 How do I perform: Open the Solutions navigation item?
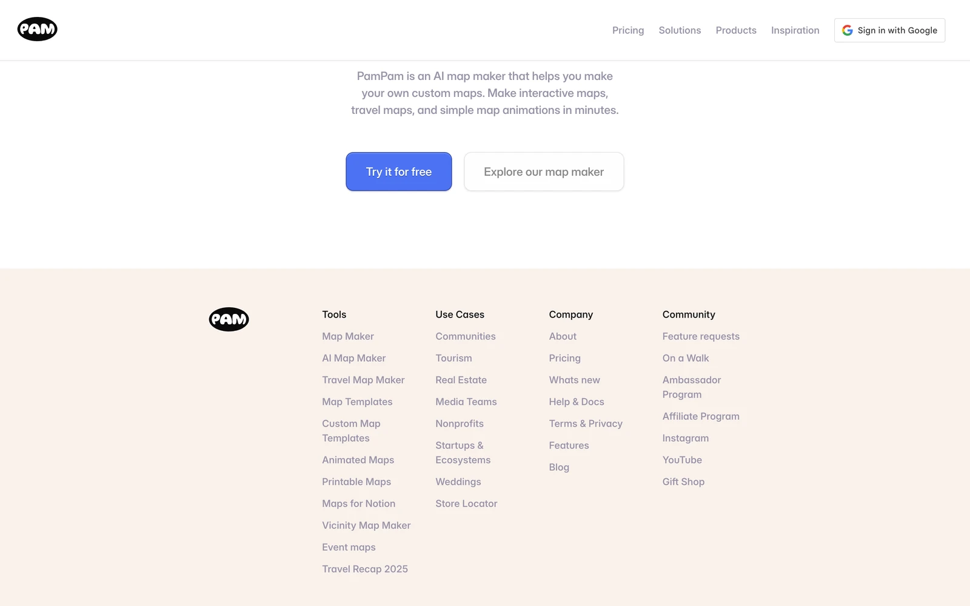680,30
